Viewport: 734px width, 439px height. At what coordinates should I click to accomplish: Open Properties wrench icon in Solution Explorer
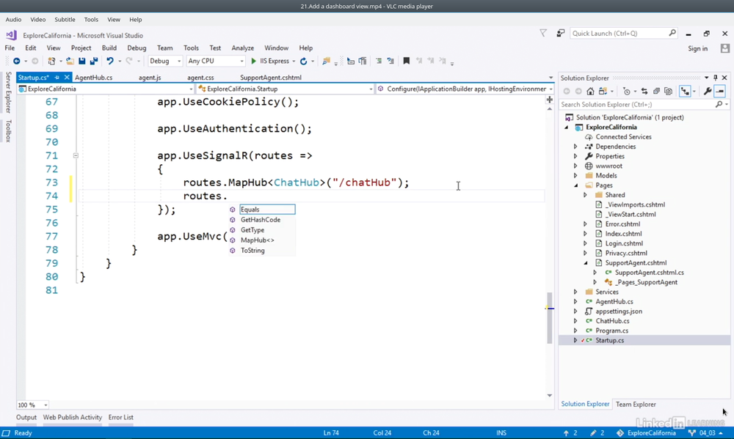click(x=708, y=92)
